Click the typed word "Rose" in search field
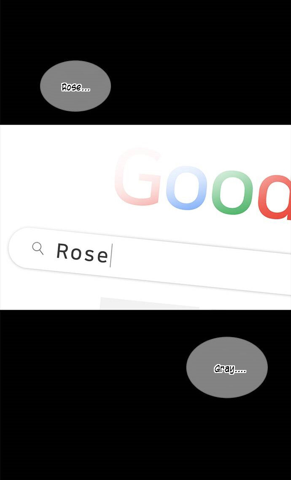 click(x=82, y=253)
